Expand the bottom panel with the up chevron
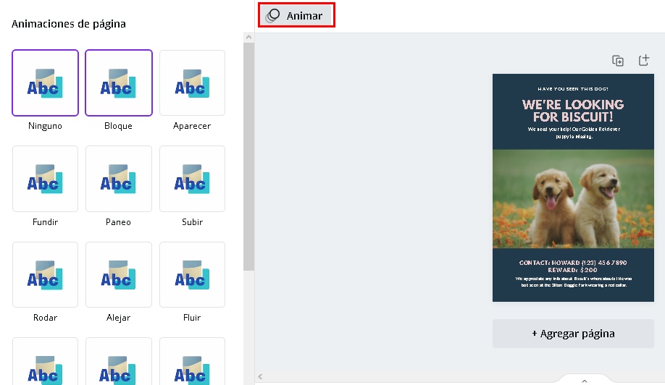The image size is (665, 385). [x=585, y=380]
